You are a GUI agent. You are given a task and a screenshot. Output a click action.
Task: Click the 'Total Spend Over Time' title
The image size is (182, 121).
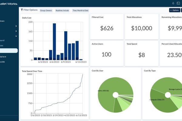pyautogui.click(x=32, y=71)
